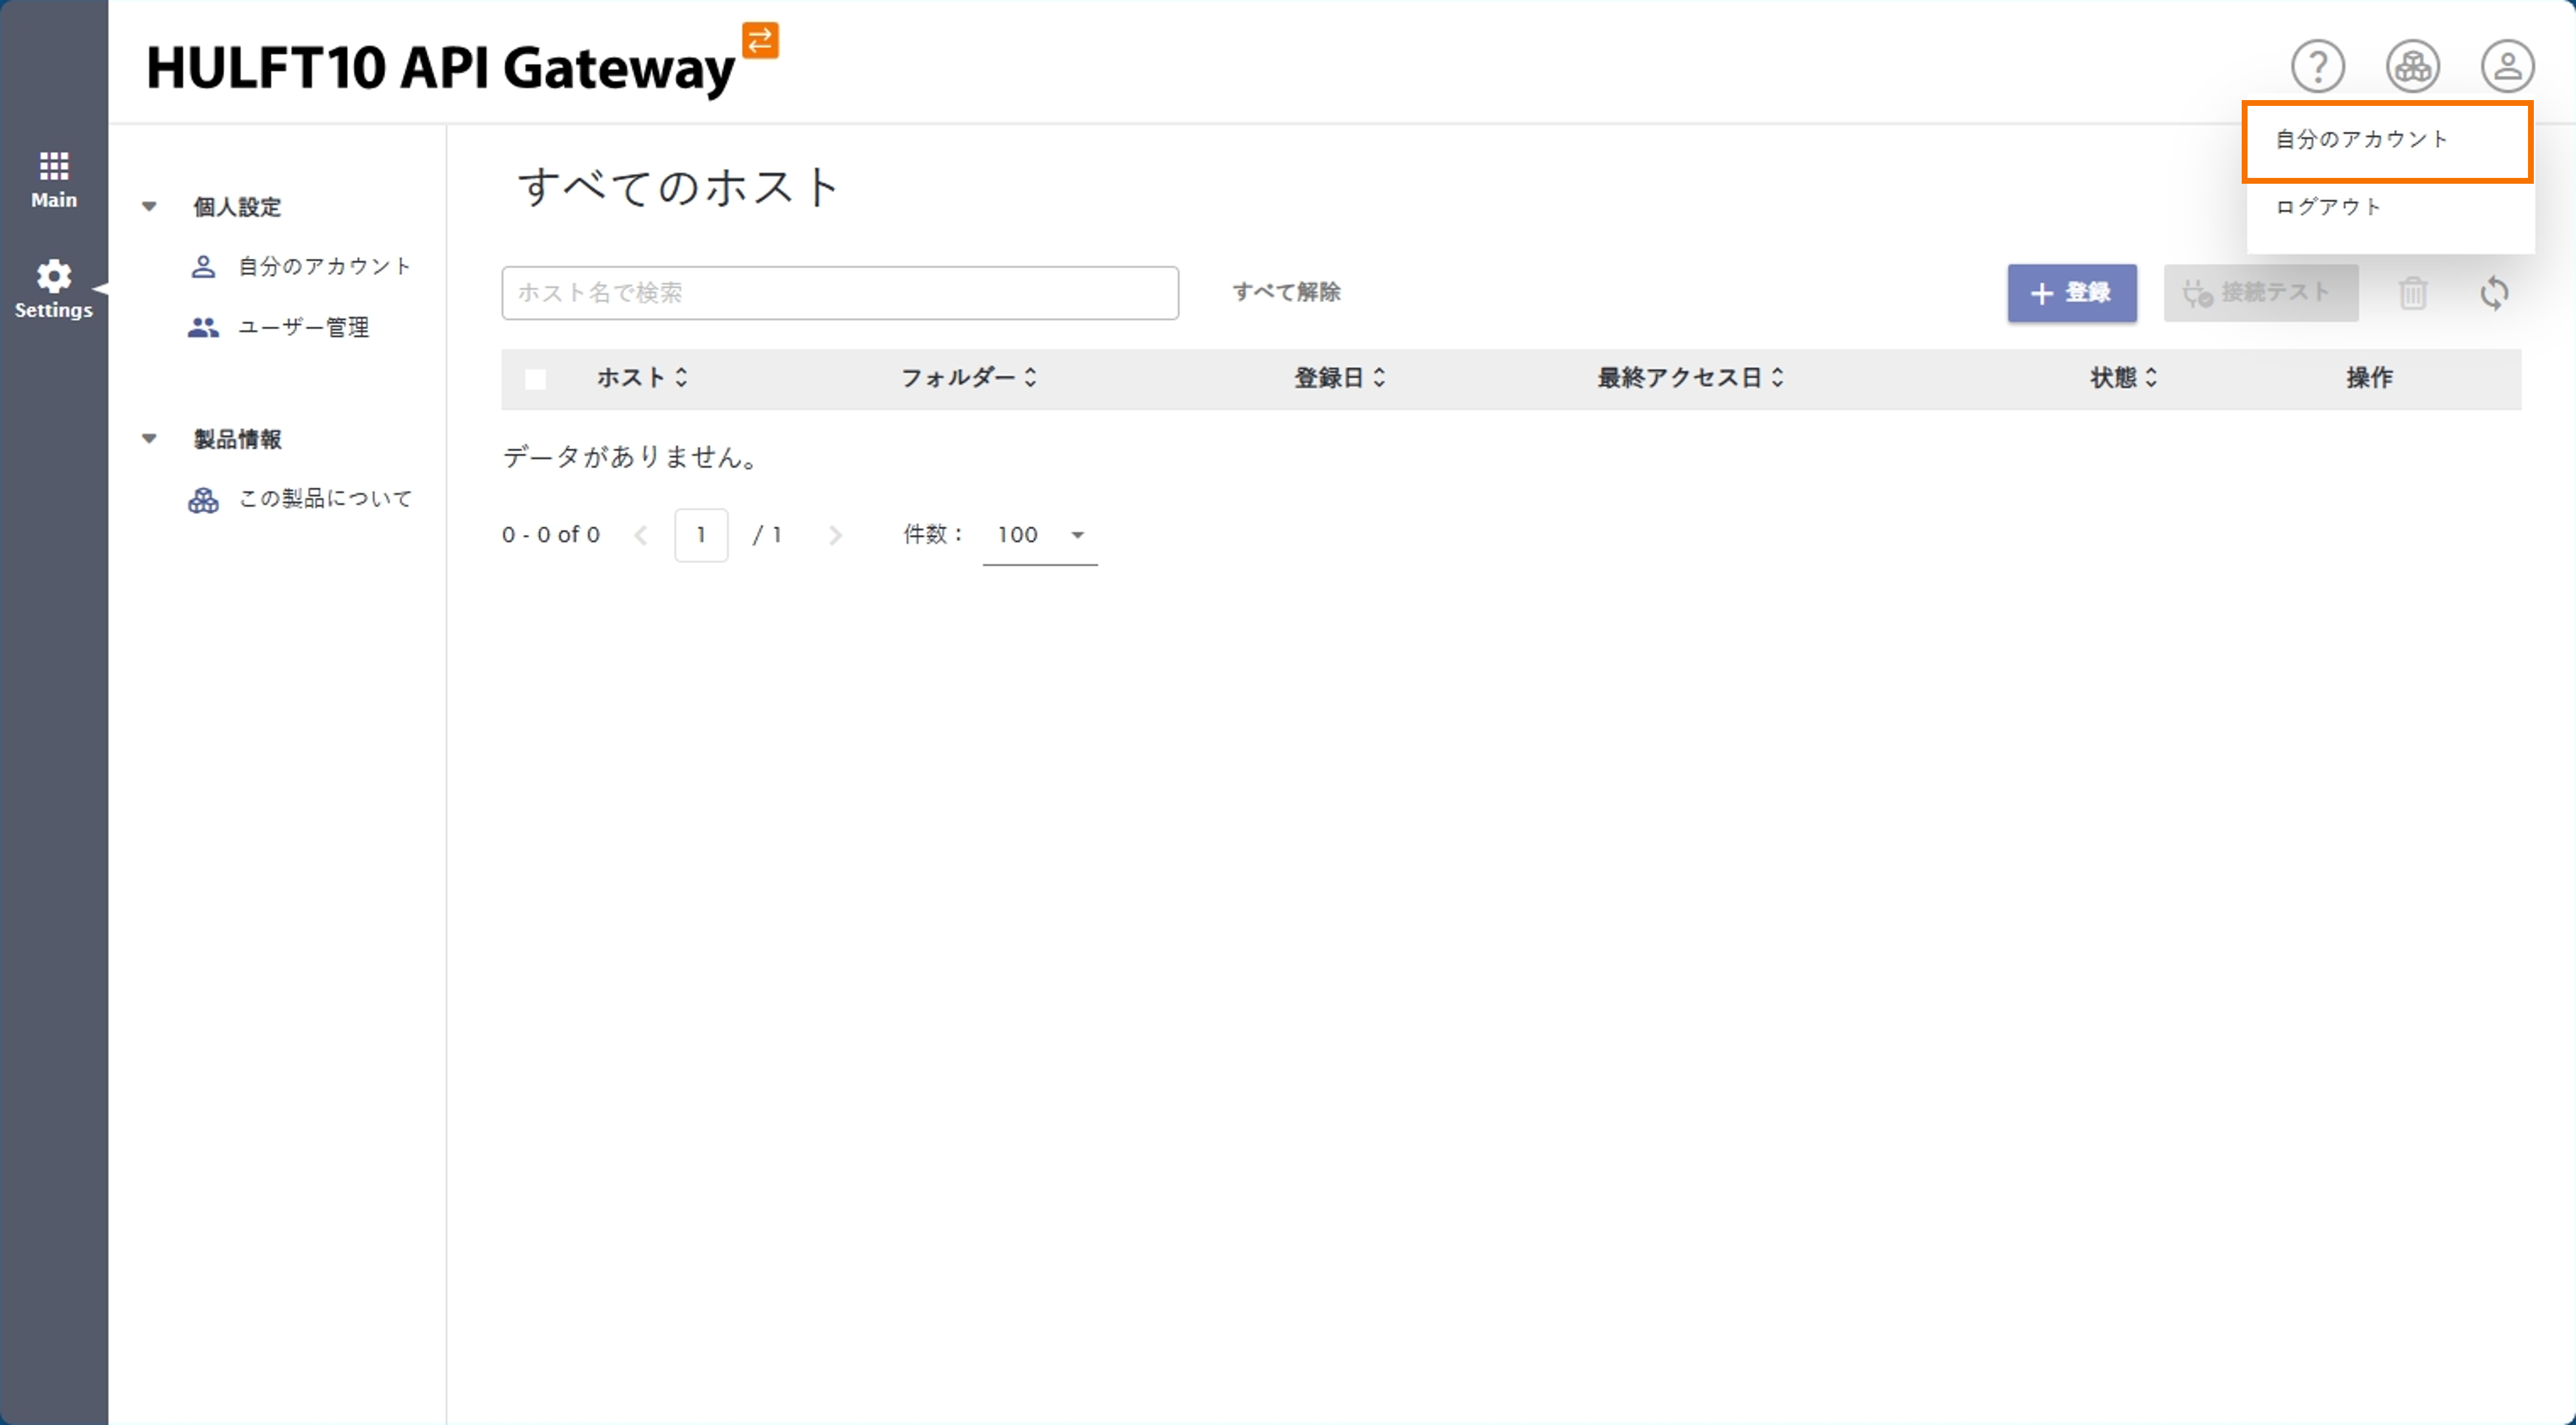Open the 件数 100 page size dropdown
2576x1425 pixels.
pos(1040,535)
